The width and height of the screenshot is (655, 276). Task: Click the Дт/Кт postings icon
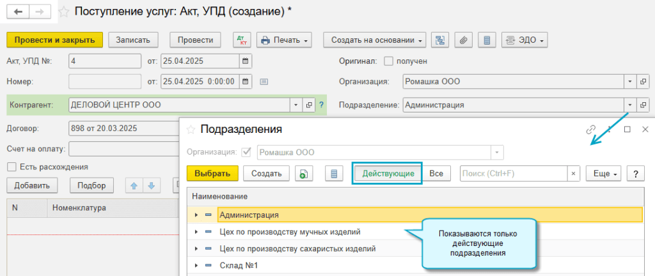pyautogui.click(x=242, y=40)
